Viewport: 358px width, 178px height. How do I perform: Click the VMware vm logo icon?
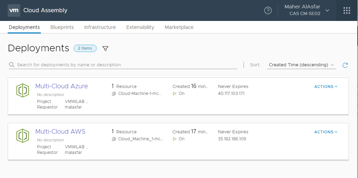click(x=14, y=10)
